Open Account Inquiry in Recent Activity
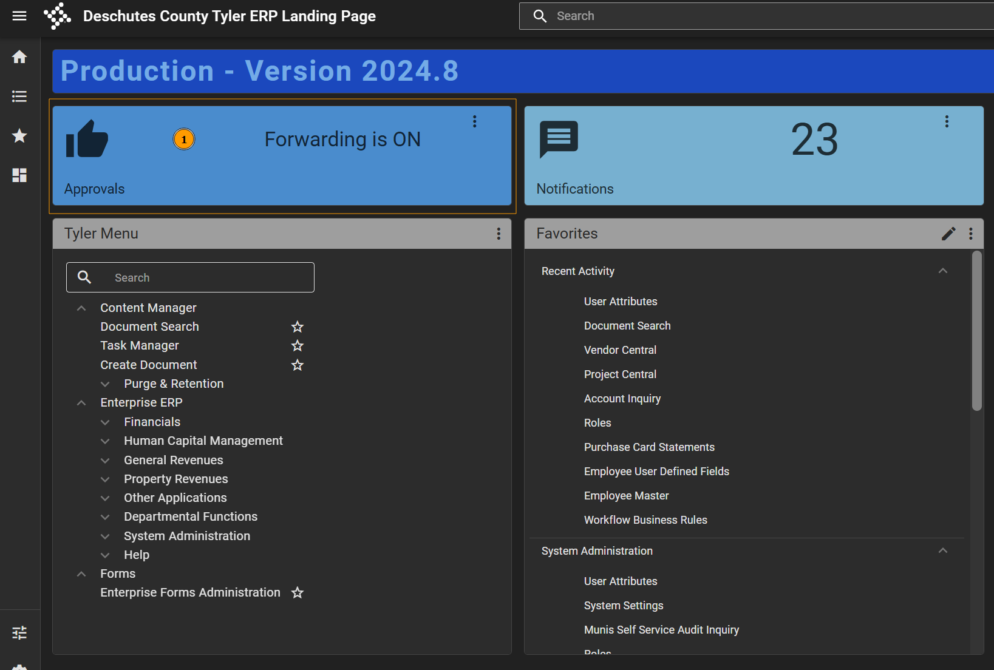This screenshot has width=994, height=670. (622, 399)
